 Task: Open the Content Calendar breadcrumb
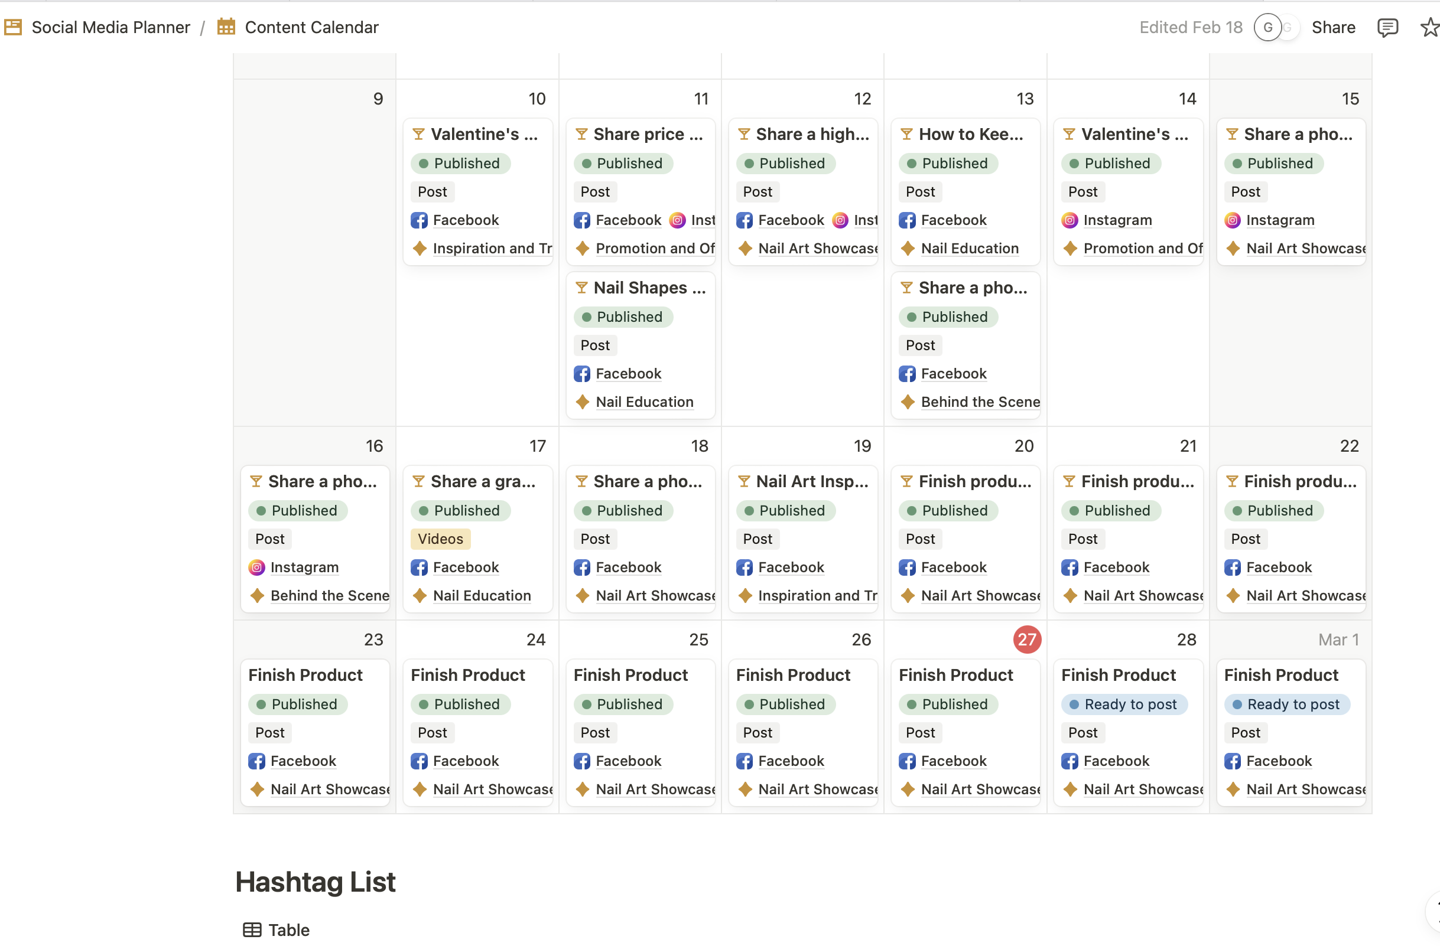pos(311,28)
